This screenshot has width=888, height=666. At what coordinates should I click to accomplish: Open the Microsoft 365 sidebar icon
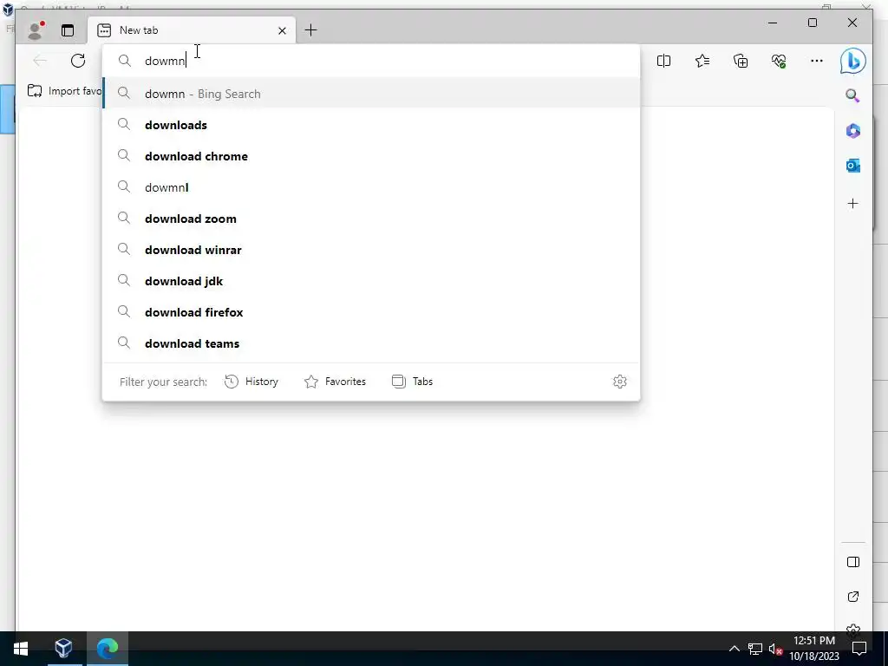pyautogui.click(x=853, y=131)
